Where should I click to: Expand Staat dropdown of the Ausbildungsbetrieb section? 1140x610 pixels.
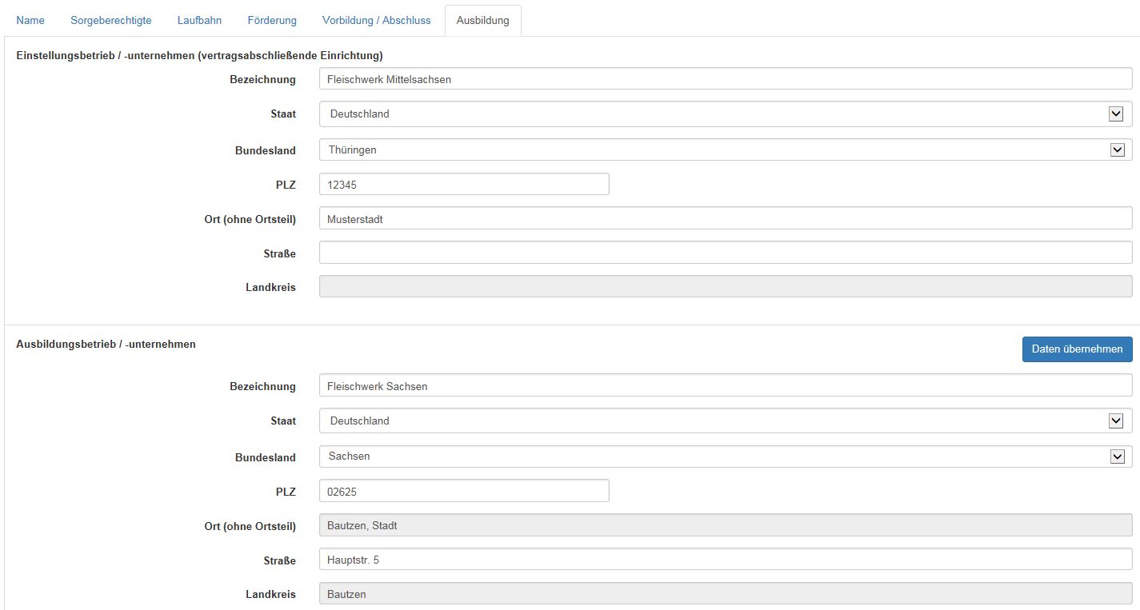click(x=725, y=421)
